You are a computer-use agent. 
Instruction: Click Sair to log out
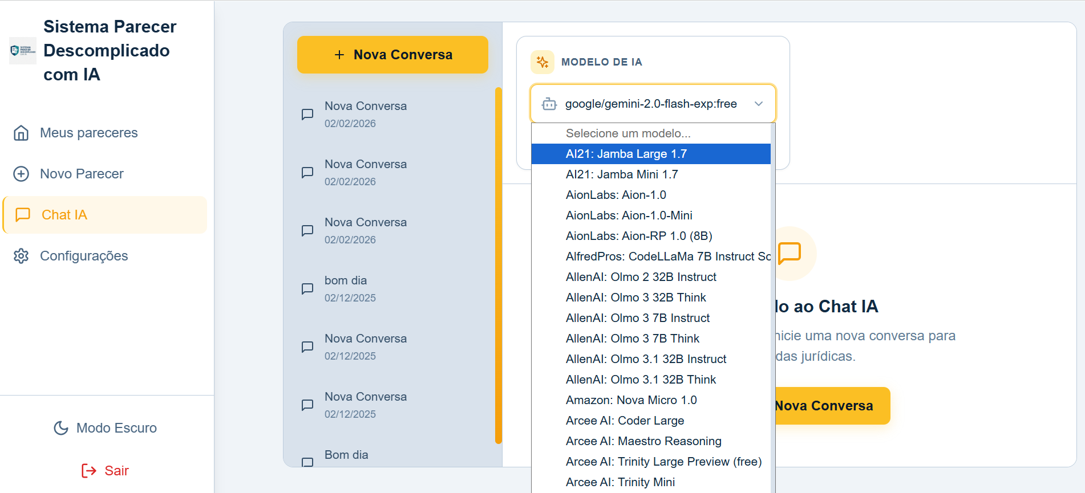coord(105,471)
